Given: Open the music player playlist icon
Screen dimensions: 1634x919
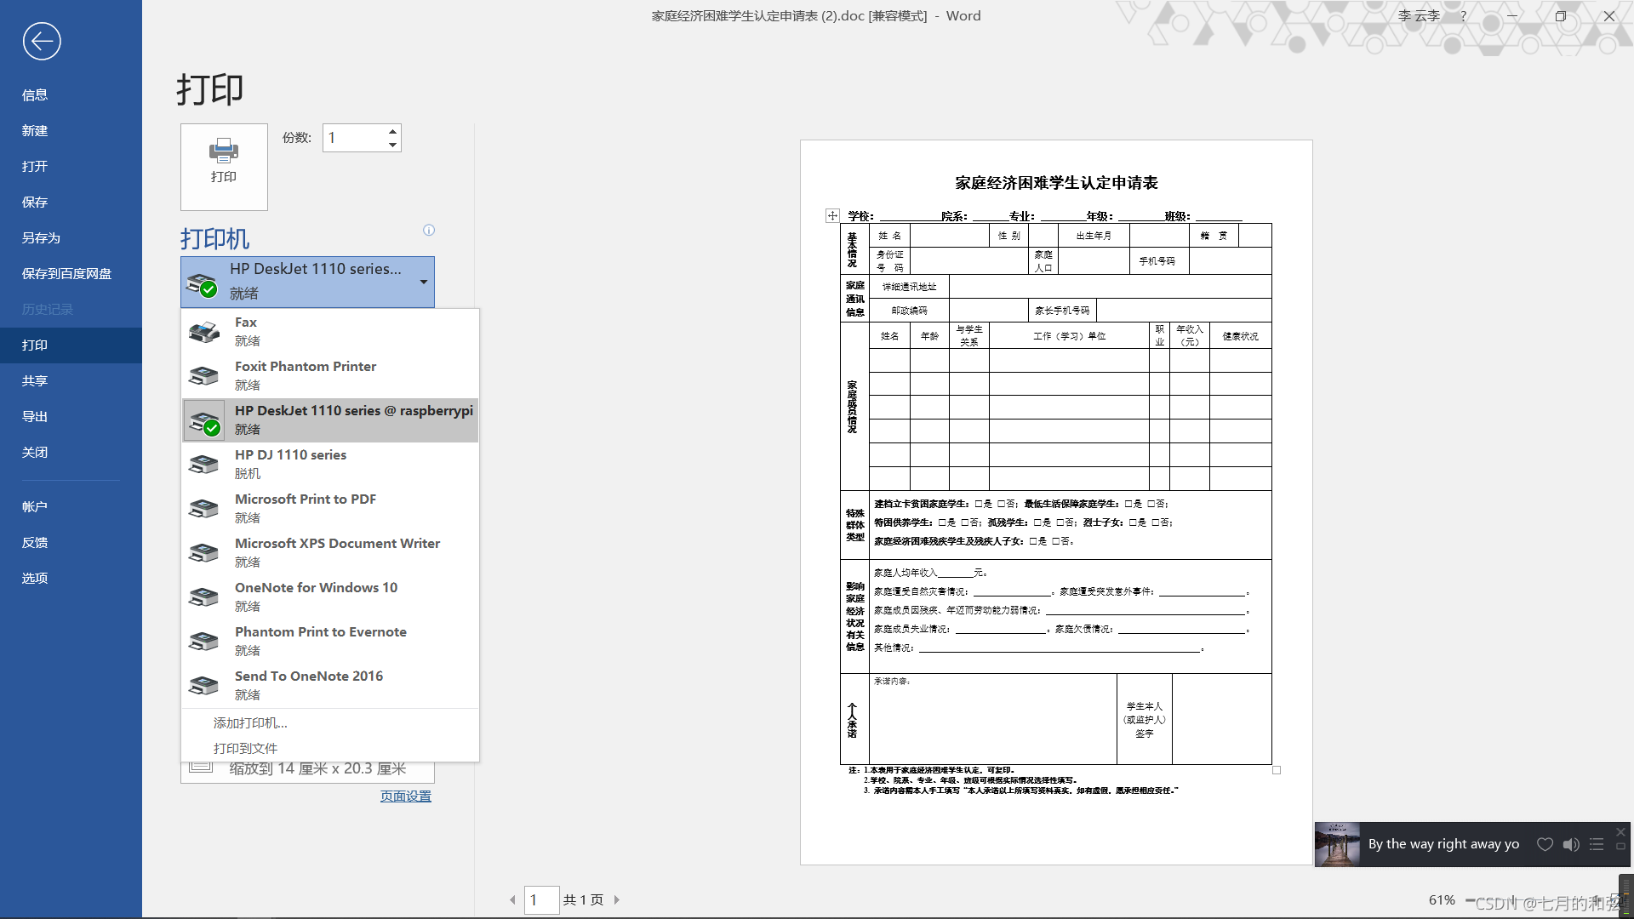Looking at the screenshot, I should (1597, 844).
